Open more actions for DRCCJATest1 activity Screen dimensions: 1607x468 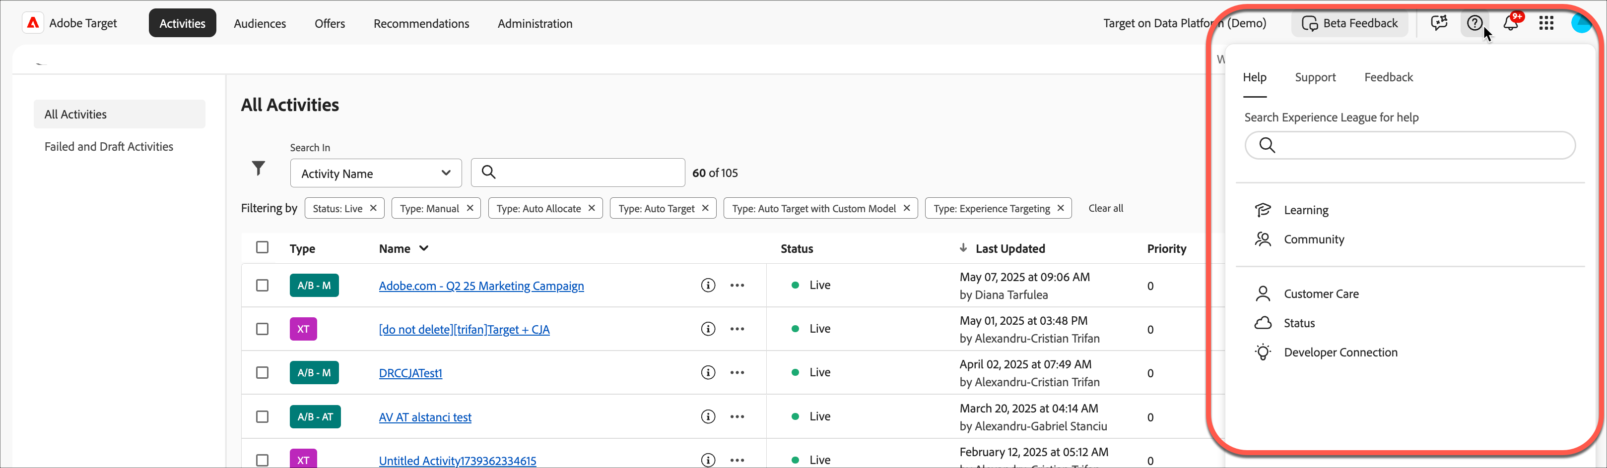tap(737, 373)
